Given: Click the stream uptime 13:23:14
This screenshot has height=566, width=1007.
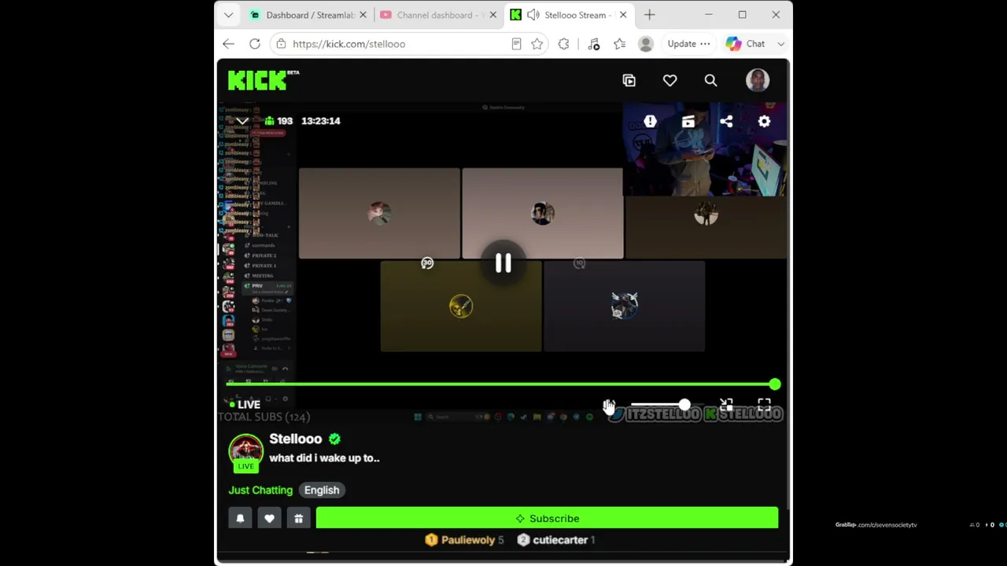Looking at the screenshot, I should pyautogui.click(x=321, y=121).
